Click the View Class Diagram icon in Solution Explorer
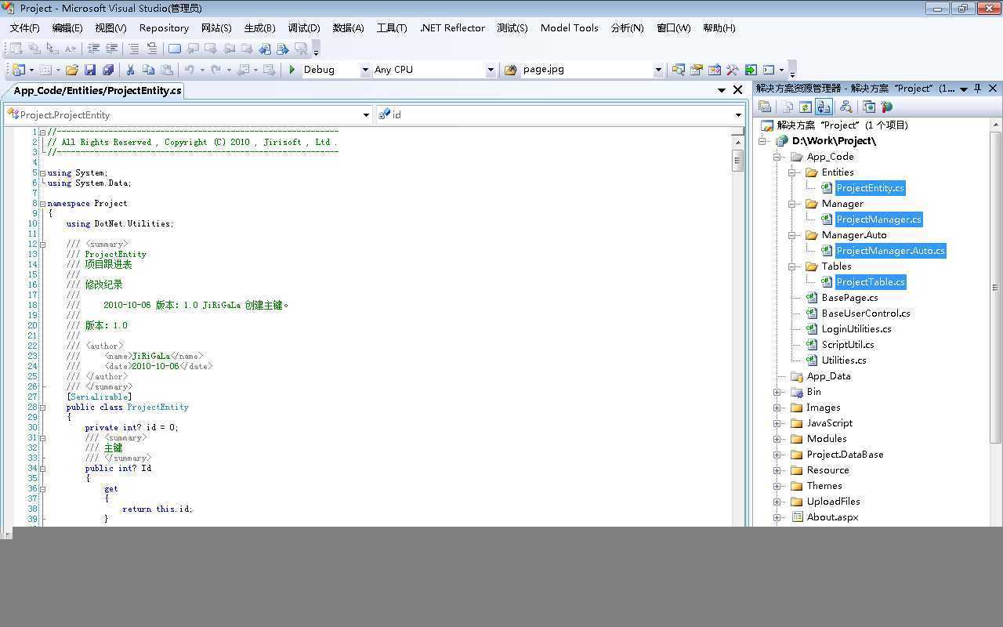Screen dimensions: 1003x627 pos(845,107)
